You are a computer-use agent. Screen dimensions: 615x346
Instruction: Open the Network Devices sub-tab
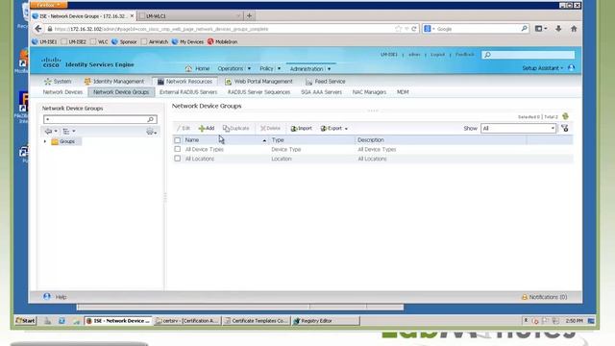coord(62,92)
